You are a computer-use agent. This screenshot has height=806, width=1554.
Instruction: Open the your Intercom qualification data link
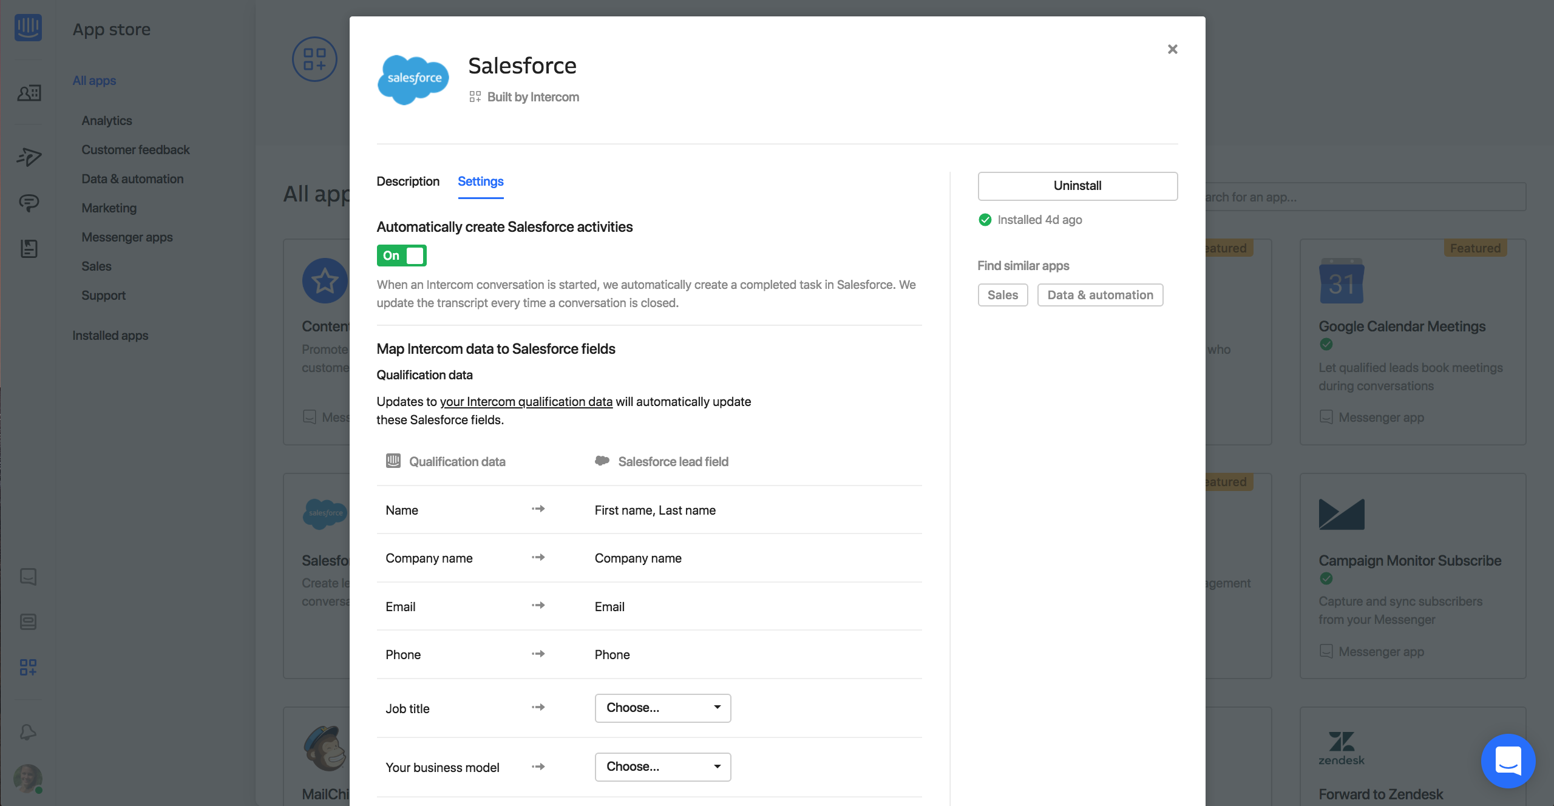[x=526, y=402]
